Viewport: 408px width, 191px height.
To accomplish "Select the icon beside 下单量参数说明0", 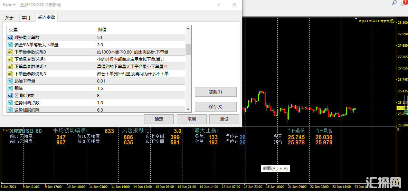I will [10, 52].
